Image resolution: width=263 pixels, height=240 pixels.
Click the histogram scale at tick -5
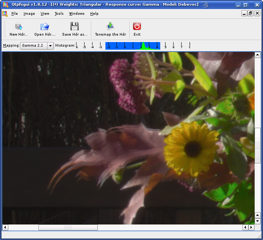click(x=84, y=46)
